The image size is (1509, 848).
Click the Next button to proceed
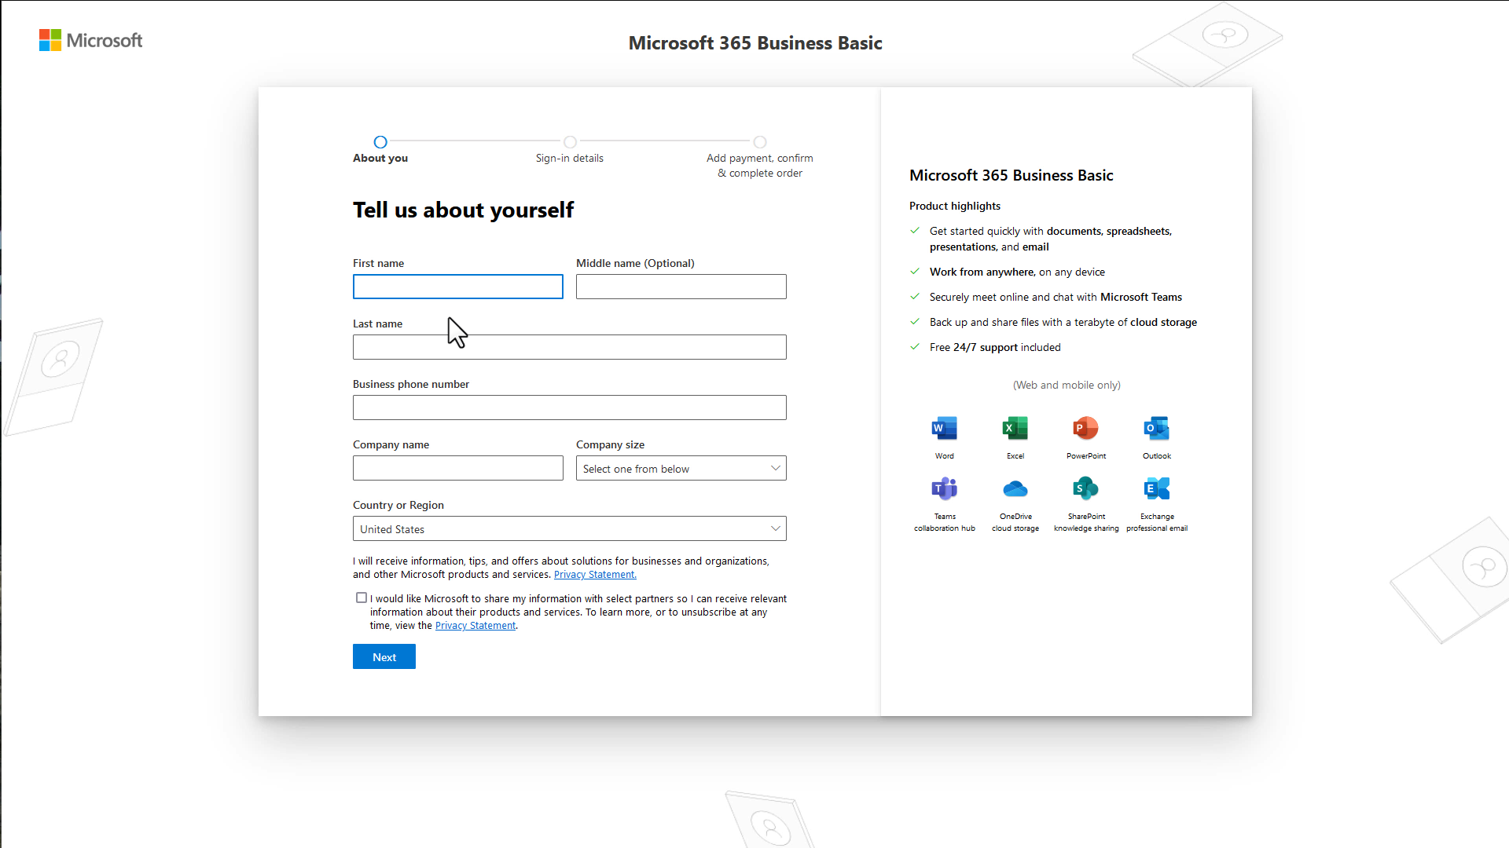(x=384, y=656)
